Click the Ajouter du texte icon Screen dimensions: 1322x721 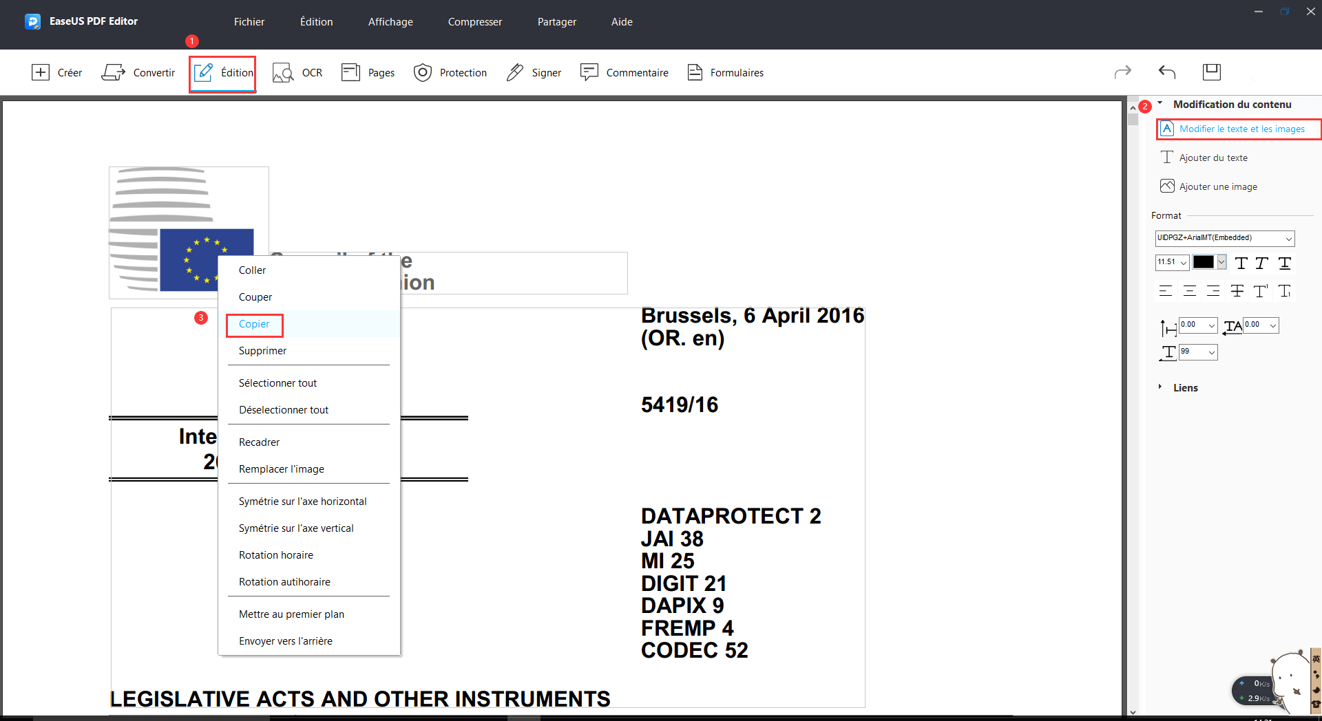(1167, 158)
